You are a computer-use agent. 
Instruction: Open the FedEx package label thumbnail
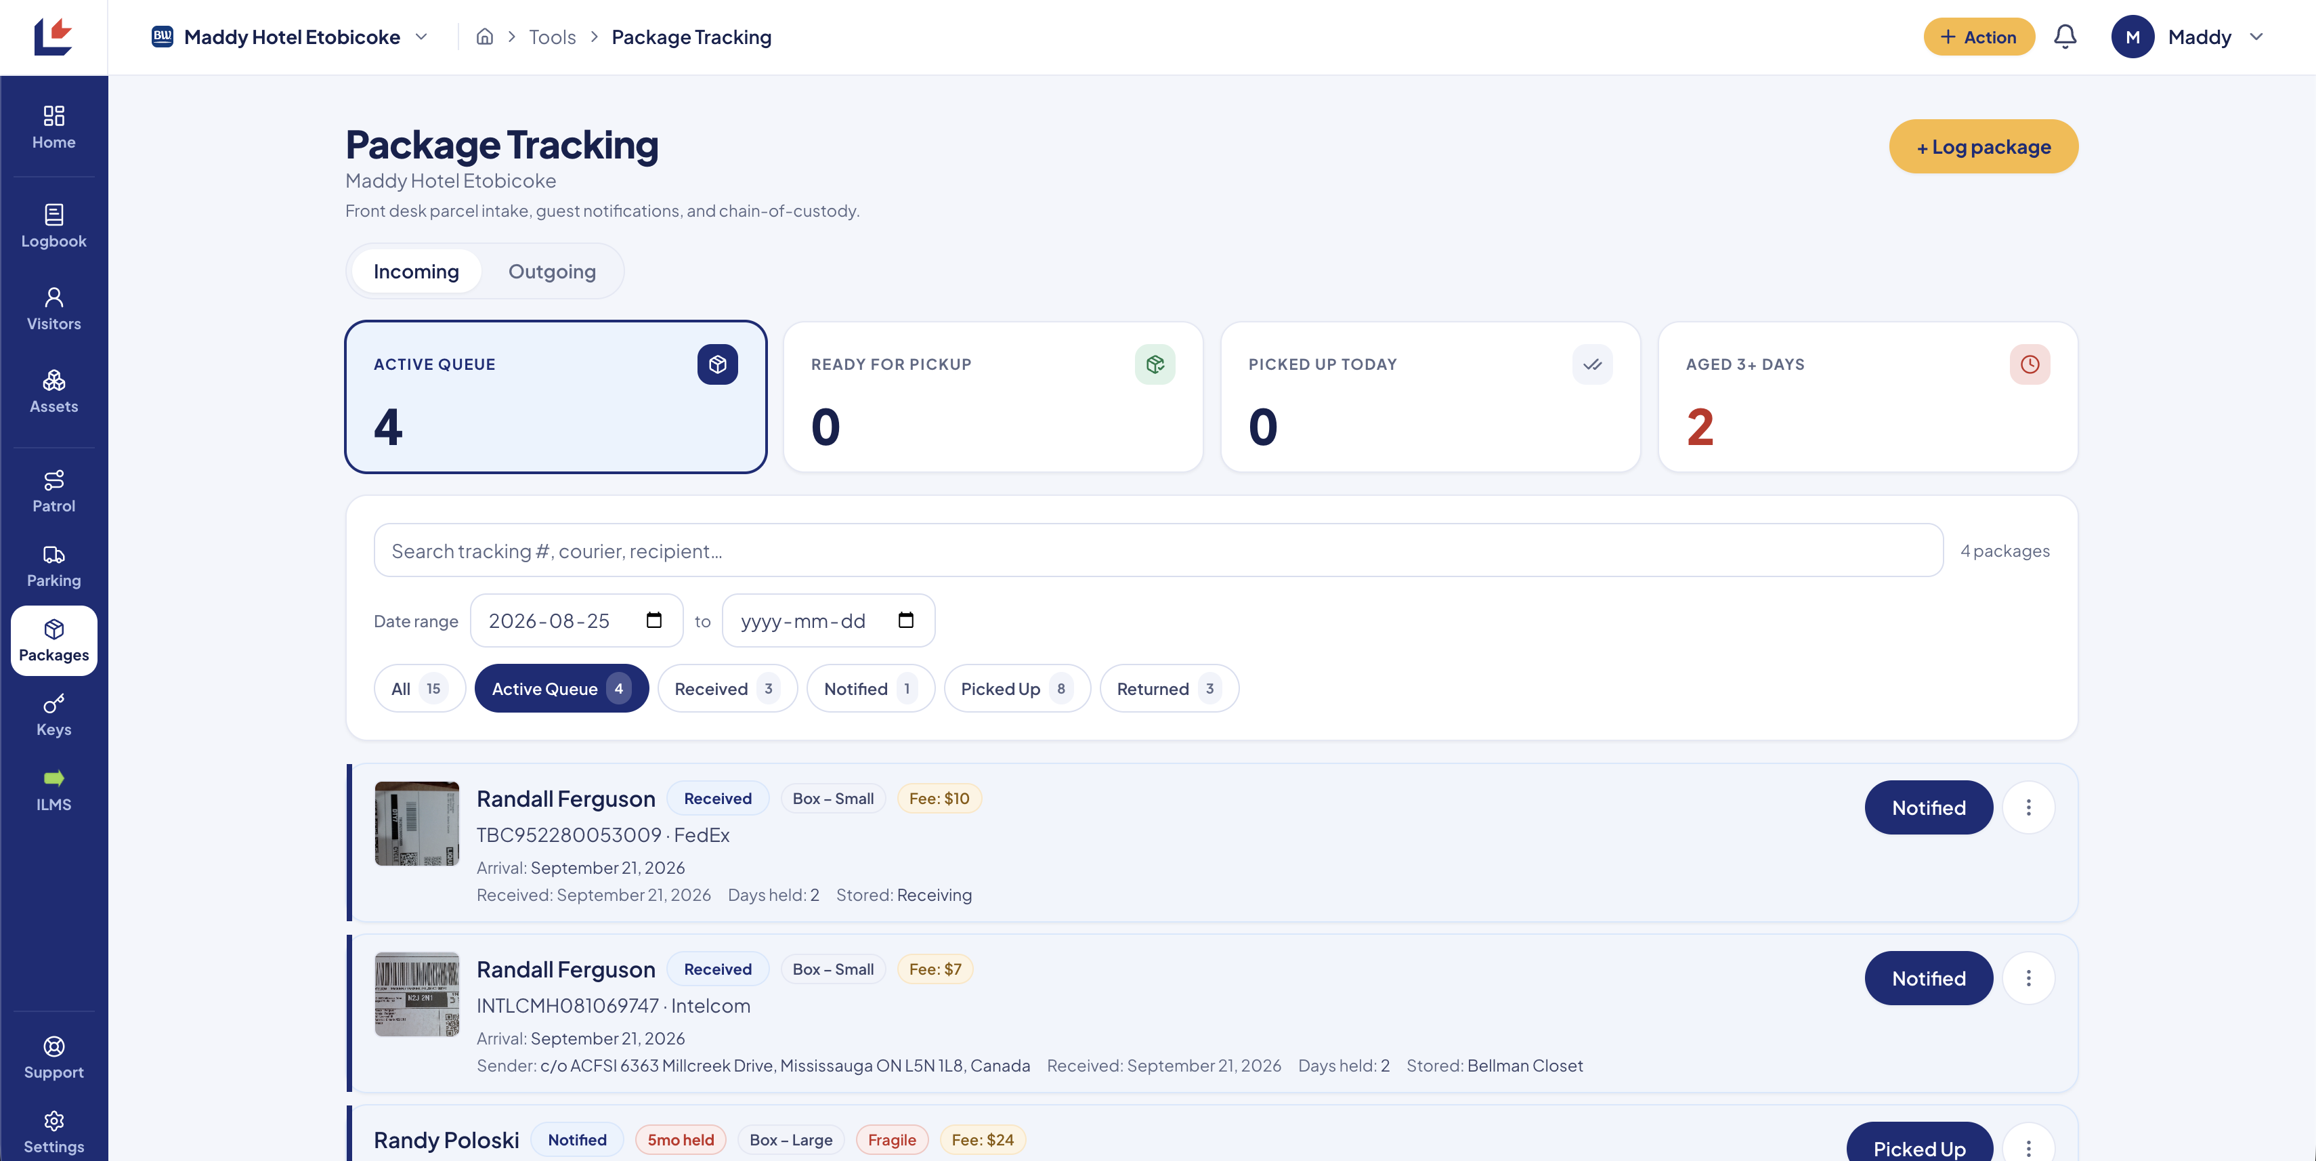[x=416, y=824]
